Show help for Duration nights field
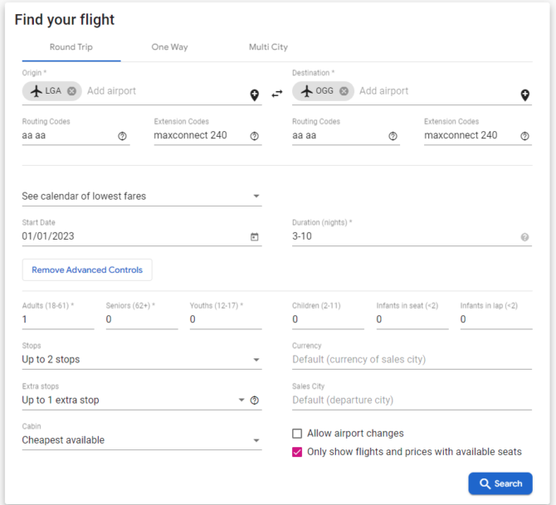Image resolution: width=556 pixels, height=505 pixels. [x=524, y=237]
